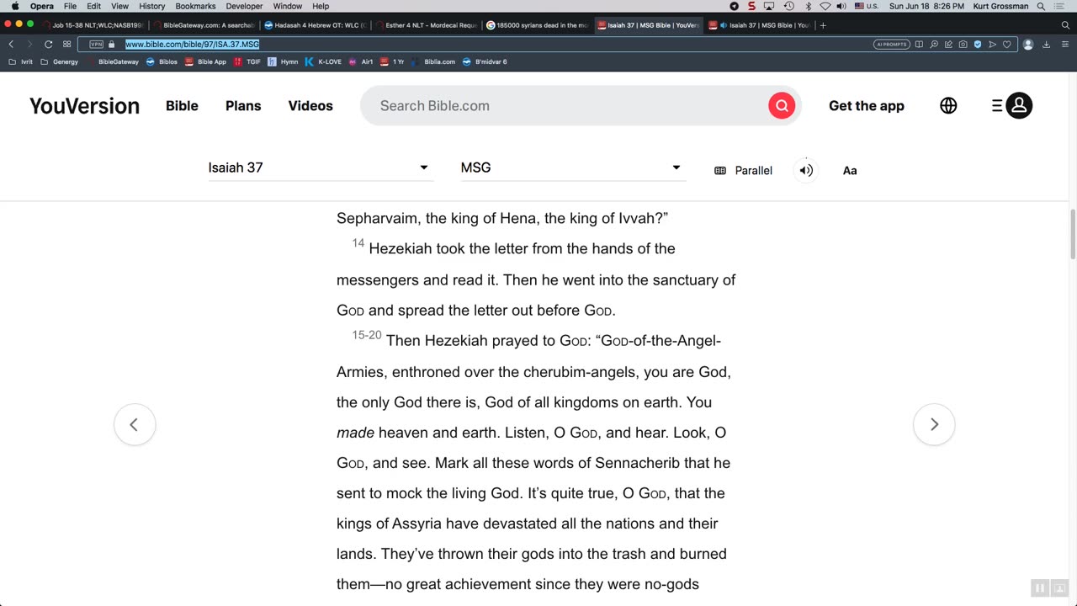
Task: Open the Genergy bookmarks folder
Action: pos(59,61)
